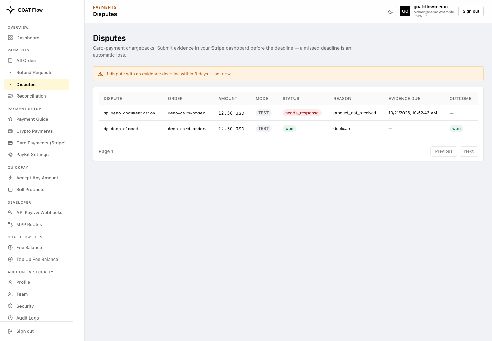Click the Payment Guide star icon
The height and width of the screenshot is (341, 492).
click(10, 119)
